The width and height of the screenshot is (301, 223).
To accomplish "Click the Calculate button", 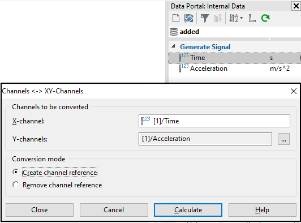I will coord(188,210).
